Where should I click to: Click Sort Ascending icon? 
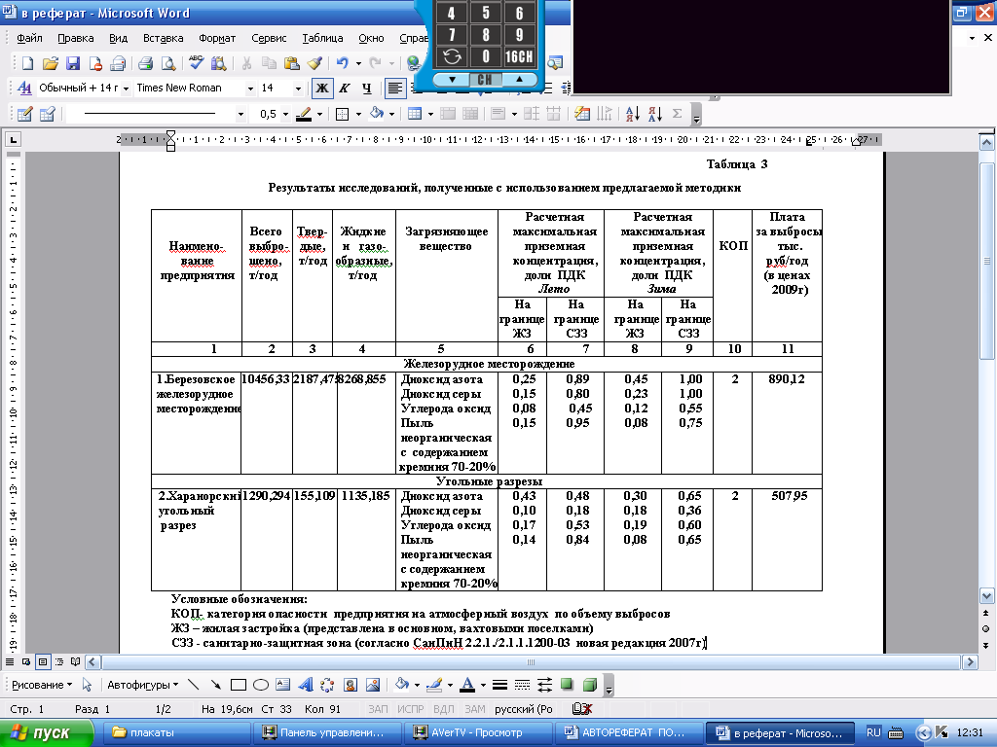pyautogui.click(x=633, y=115)
